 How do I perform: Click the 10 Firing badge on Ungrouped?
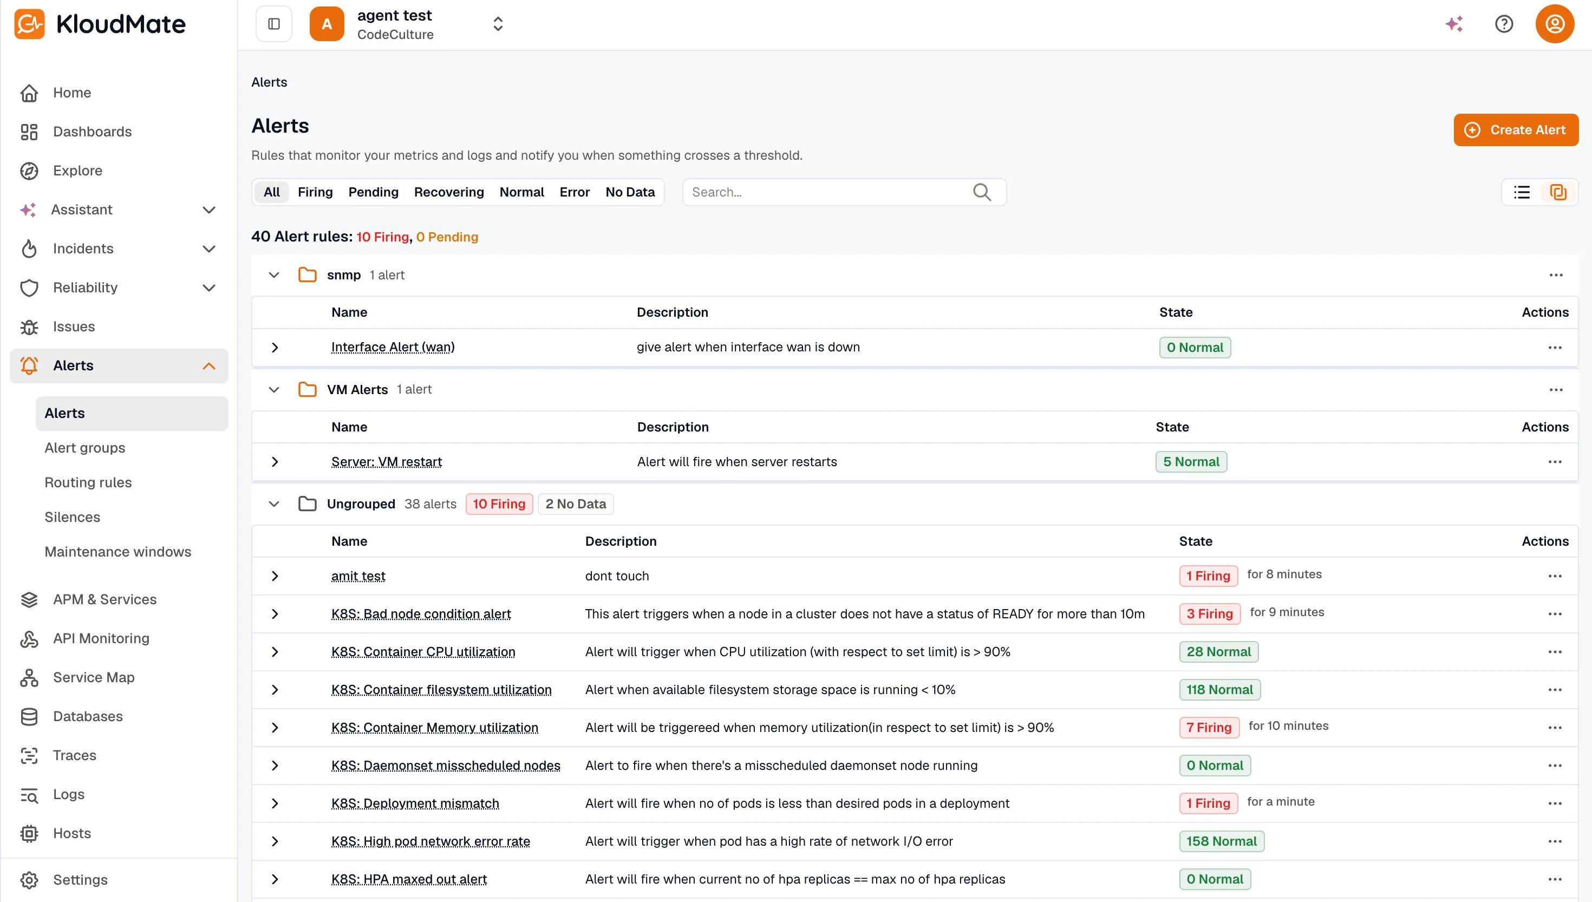point(499,504)
